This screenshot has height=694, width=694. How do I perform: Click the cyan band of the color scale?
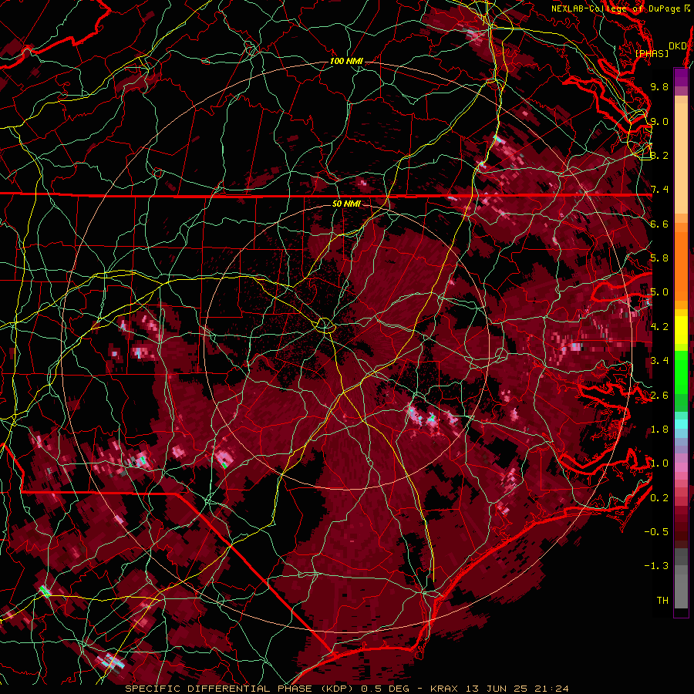(681, 423)
